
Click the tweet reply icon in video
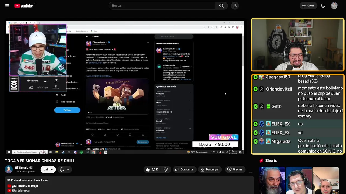coord(92,135)
